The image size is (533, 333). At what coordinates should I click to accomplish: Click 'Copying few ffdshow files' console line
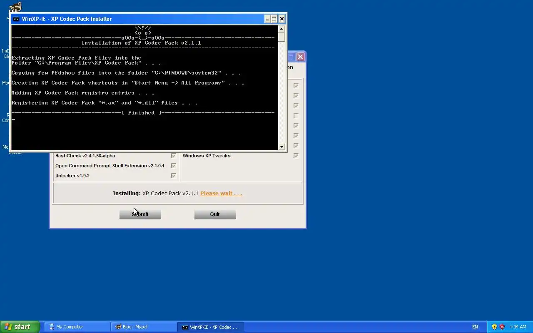(x=126, y=73)
